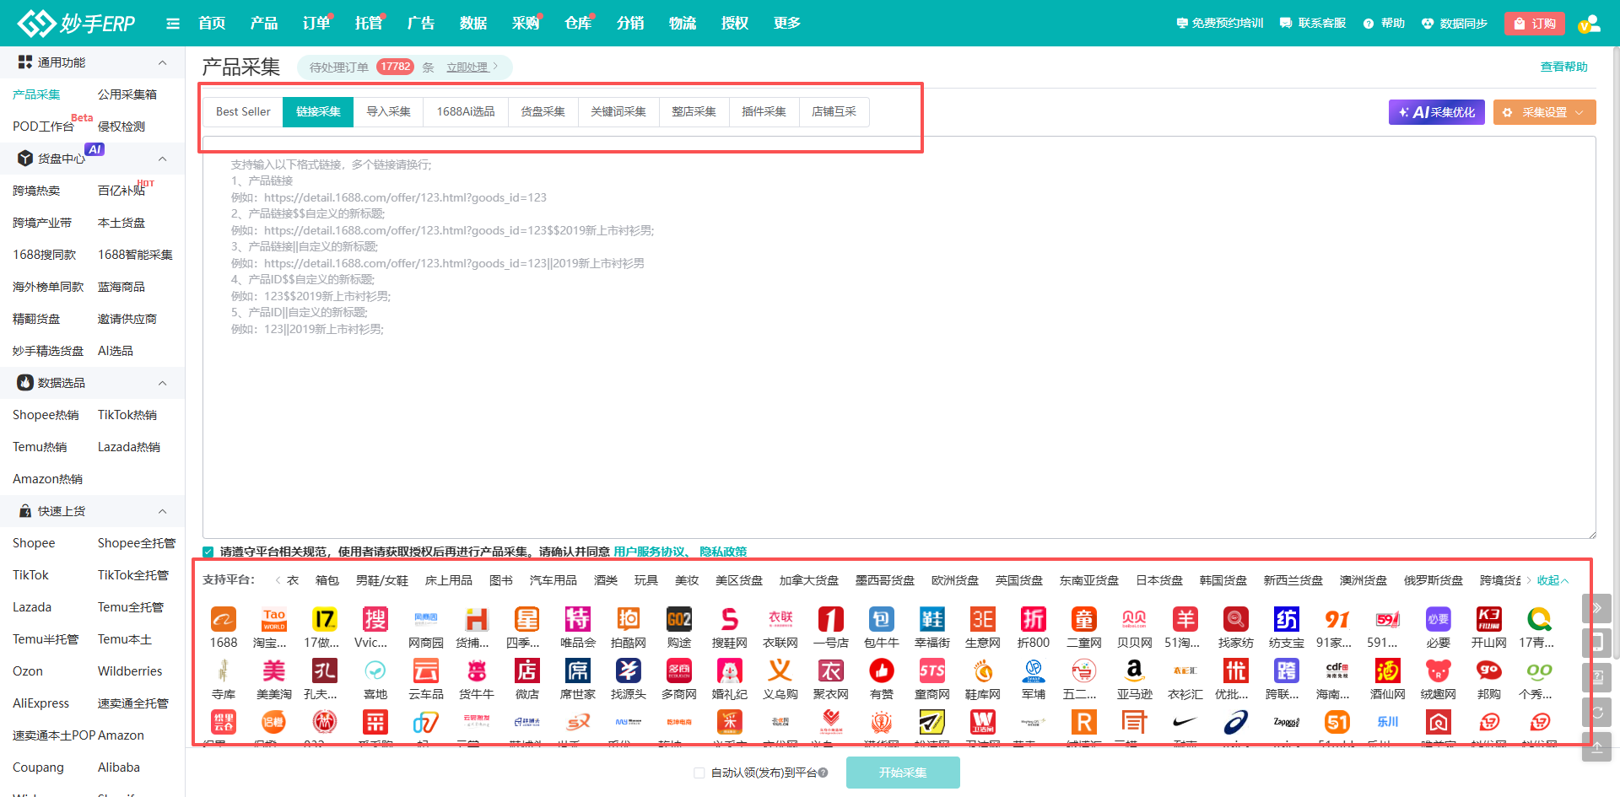
Task: Choose the Tao World 淘宝 platform icon
Action: (x=274, y=620)
